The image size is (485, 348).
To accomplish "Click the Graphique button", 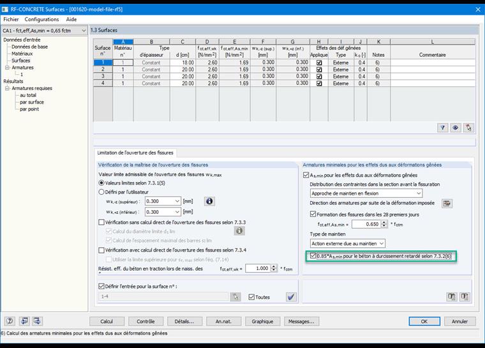I will (x=263, y=321).
